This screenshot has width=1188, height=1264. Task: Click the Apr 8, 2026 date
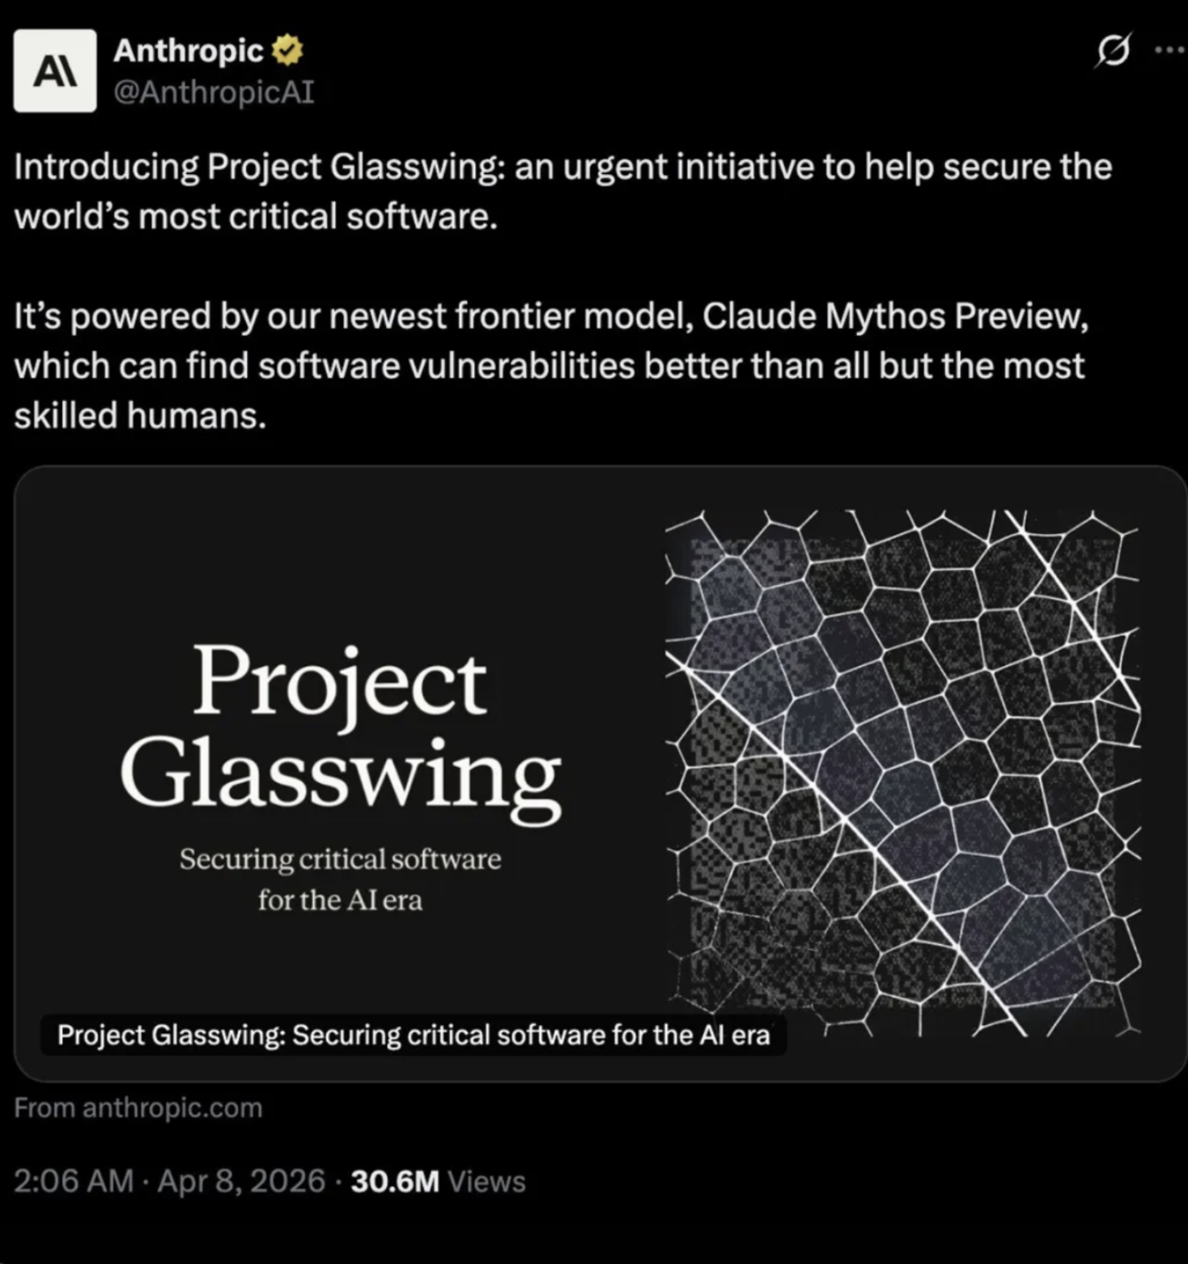point(240,1181)
